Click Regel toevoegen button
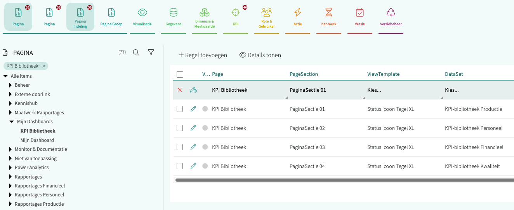Image resolution: width=514 pixels, height=210 pixels. 203,55
